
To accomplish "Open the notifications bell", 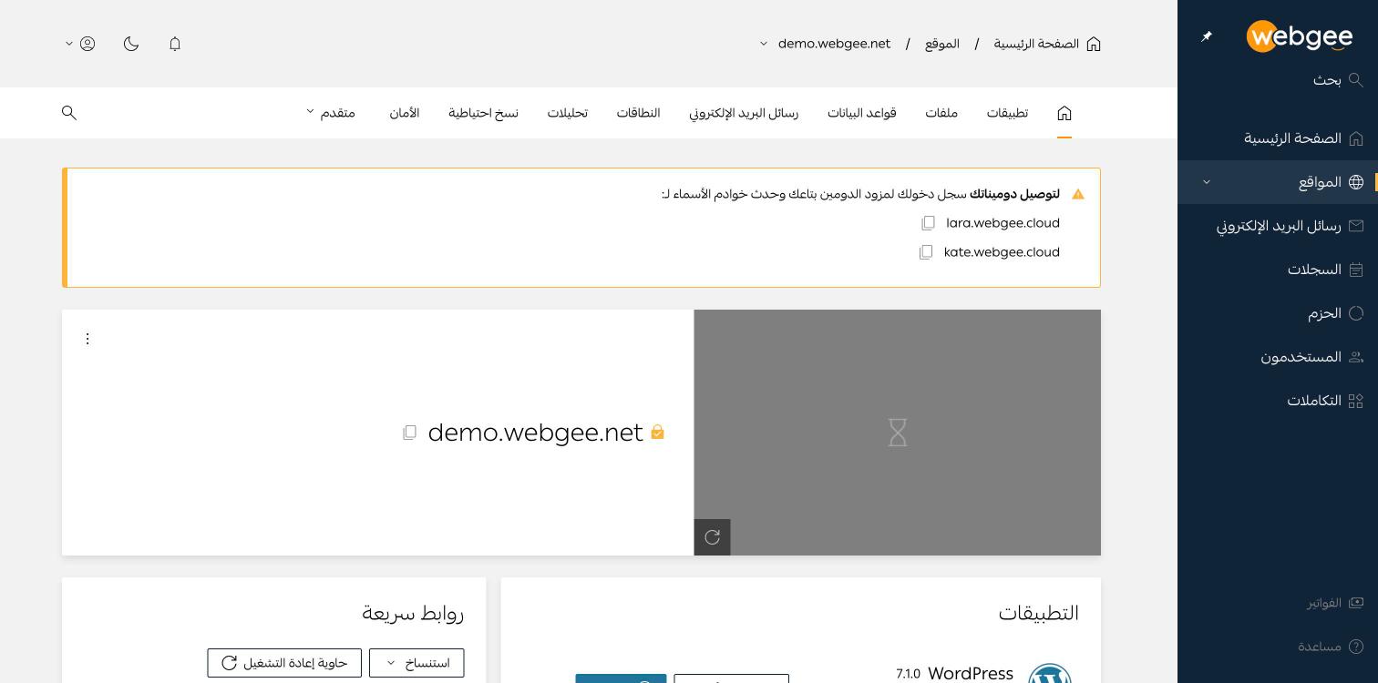I will pos(175,44).
